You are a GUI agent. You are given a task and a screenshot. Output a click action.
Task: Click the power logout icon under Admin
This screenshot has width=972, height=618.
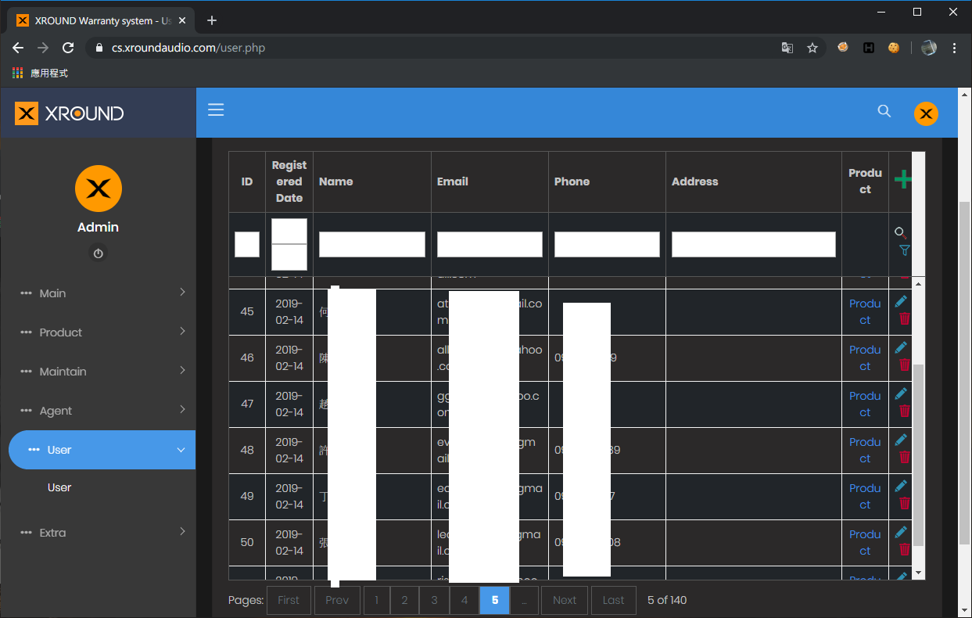pyautogui.click(x=98, y=253)
